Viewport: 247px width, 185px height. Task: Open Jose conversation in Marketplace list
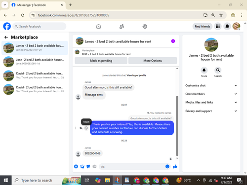coord(35,62)
